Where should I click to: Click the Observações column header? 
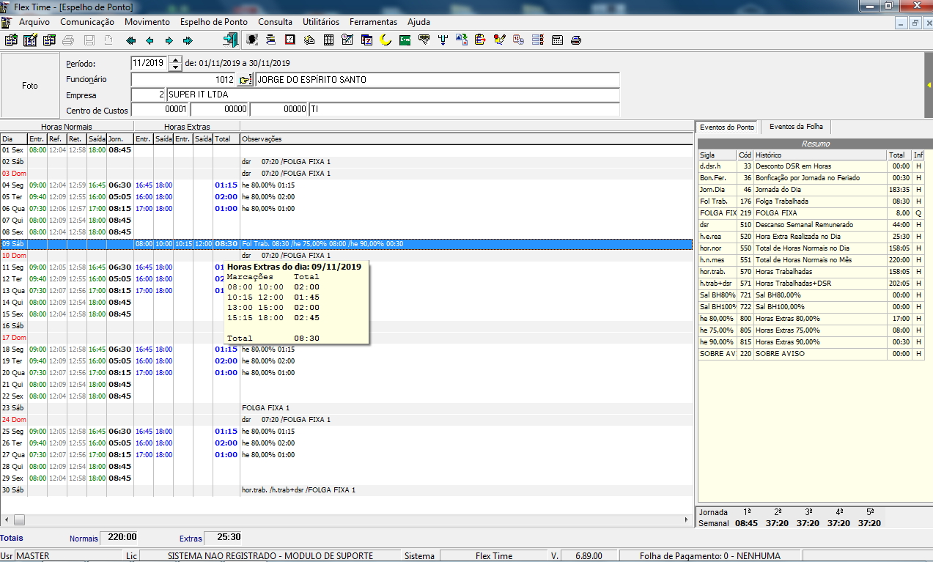point(466,139)
